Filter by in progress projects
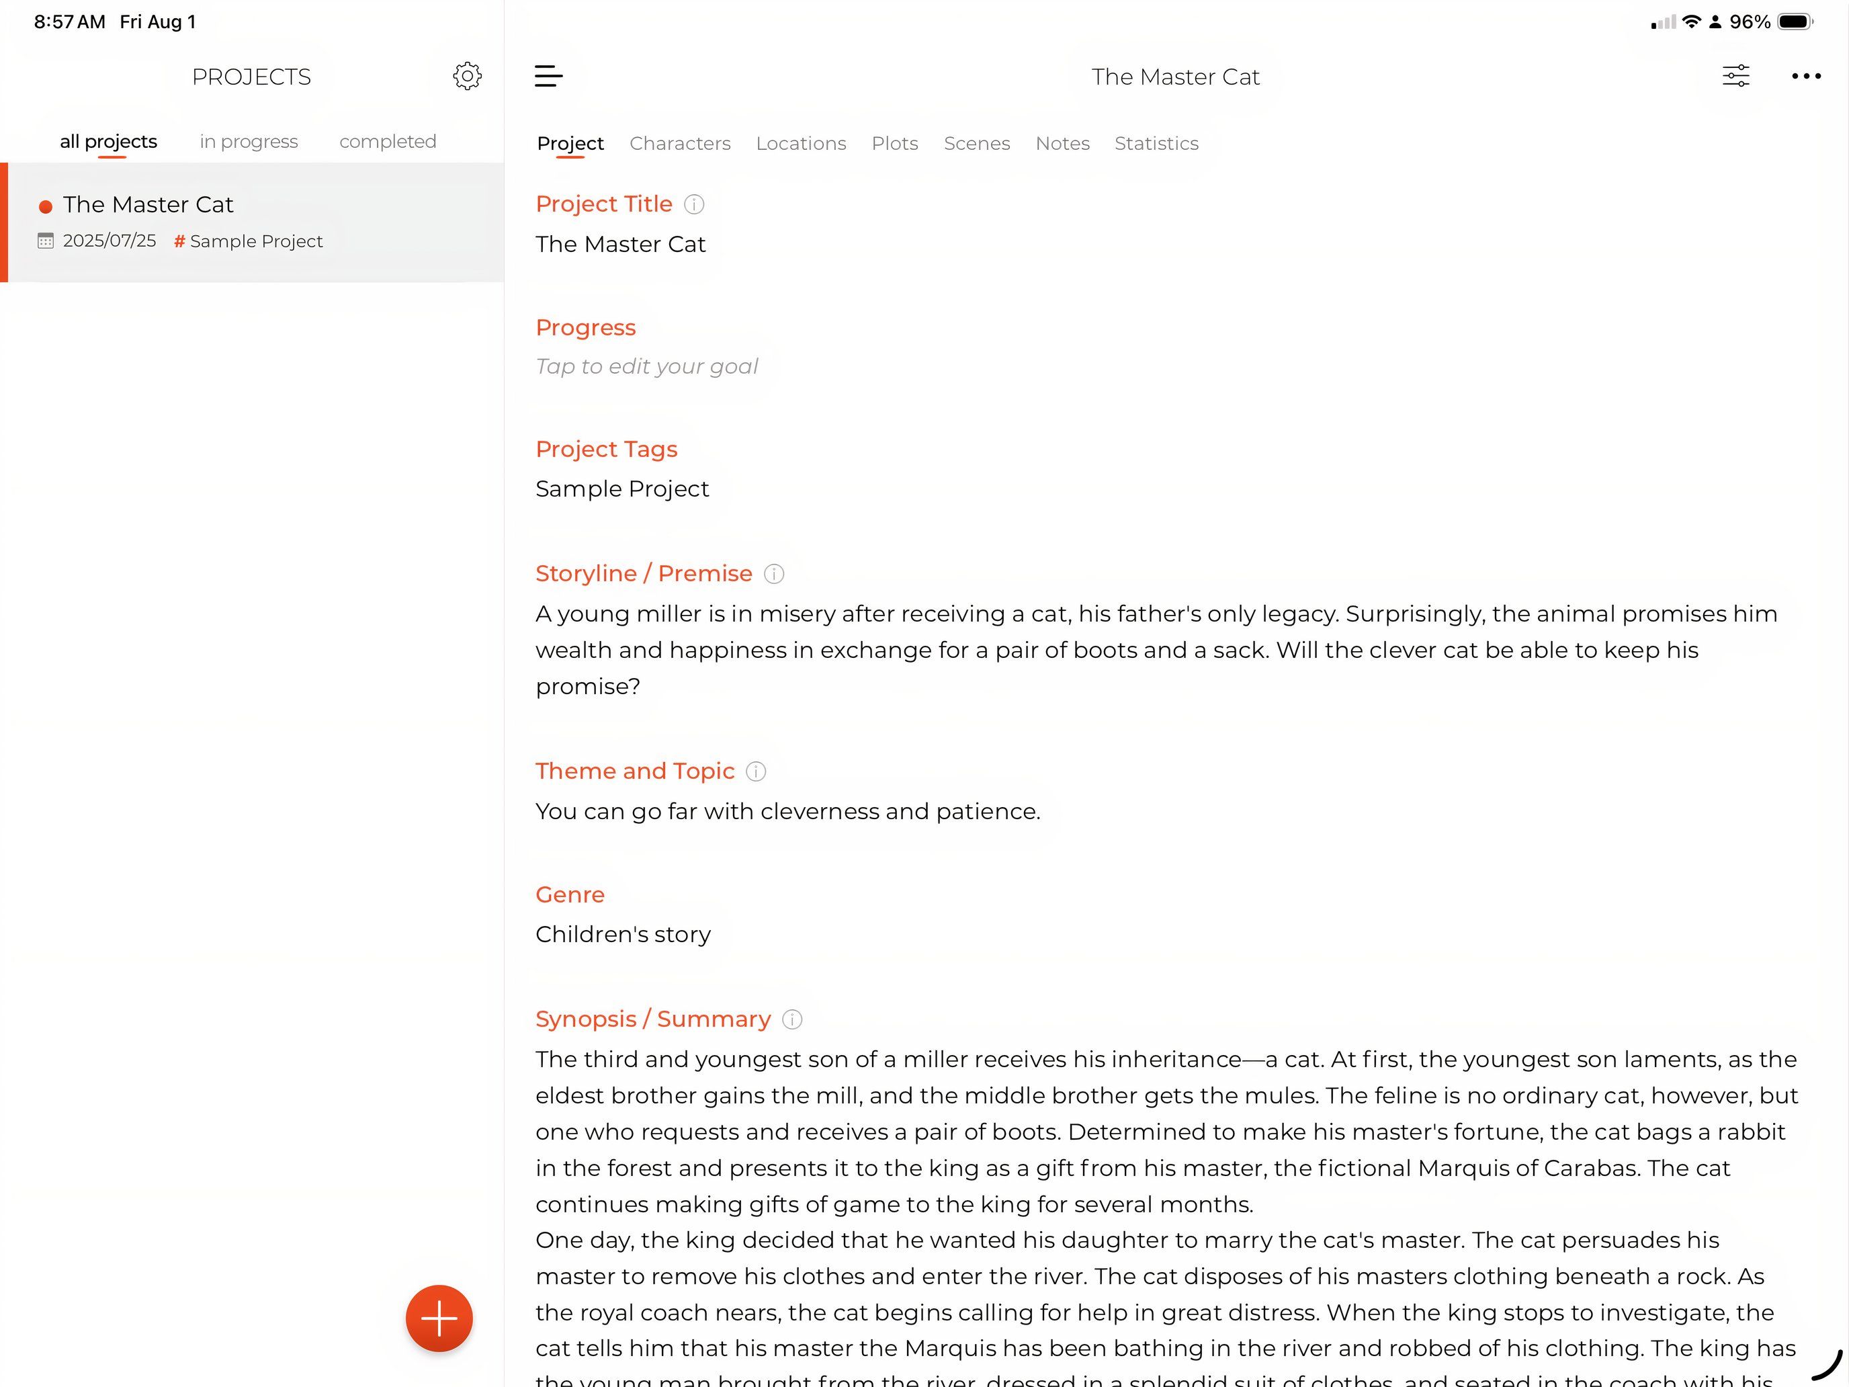The height and width of the screenshot is (1387, 1849). [249, 141]
